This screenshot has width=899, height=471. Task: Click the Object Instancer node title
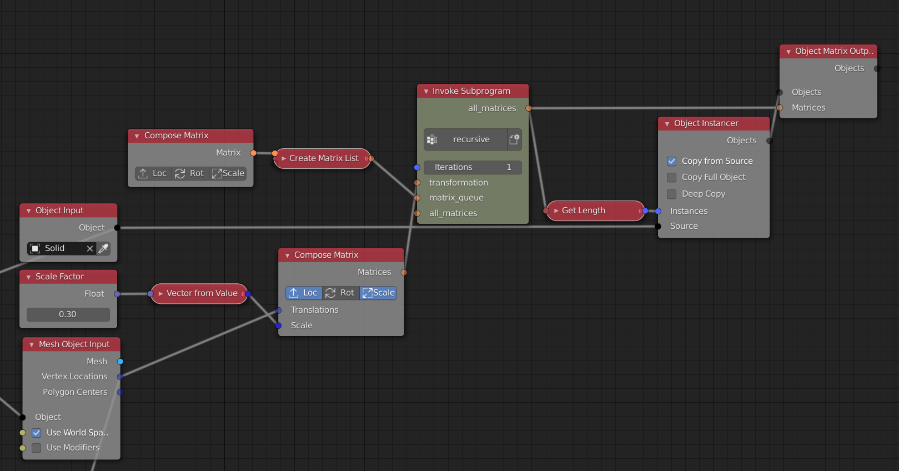click(706, 123)
